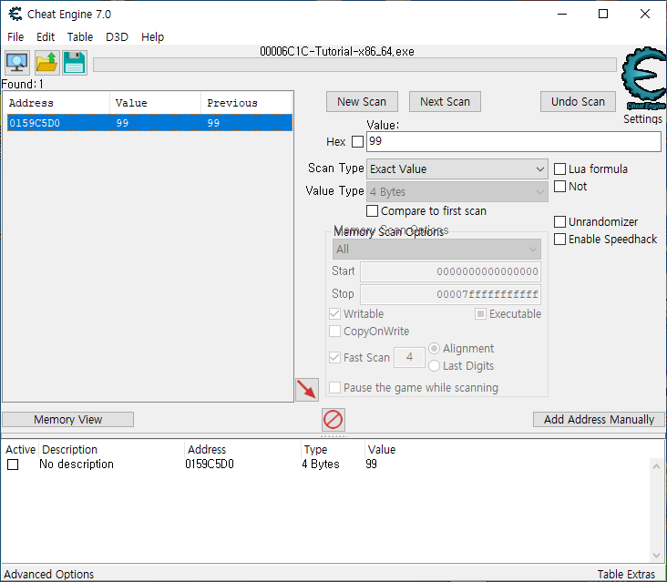The image size is (667, 582).
Task: Open Settings via the Cheat Engine logo
Action: coord(643,77)
